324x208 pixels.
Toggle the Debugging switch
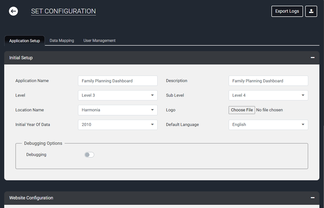coord(89,155)
